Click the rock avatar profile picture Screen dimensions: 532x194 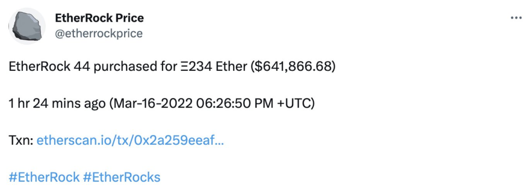(27, 26)
